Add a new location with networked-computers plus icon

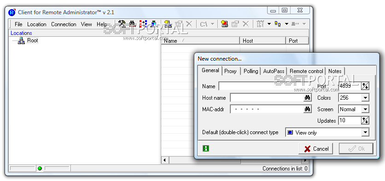pos(168,24)
